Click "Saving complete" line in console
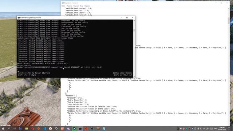Image resolution: width=233 pixels, height=131 pixels. 24,65
